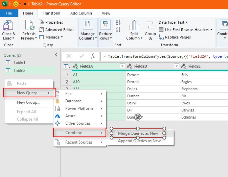Image resolution: width=228 pixels, height=177 pixels.
Task: Sort descending Z to A
Action: click(x=118, y=29)
